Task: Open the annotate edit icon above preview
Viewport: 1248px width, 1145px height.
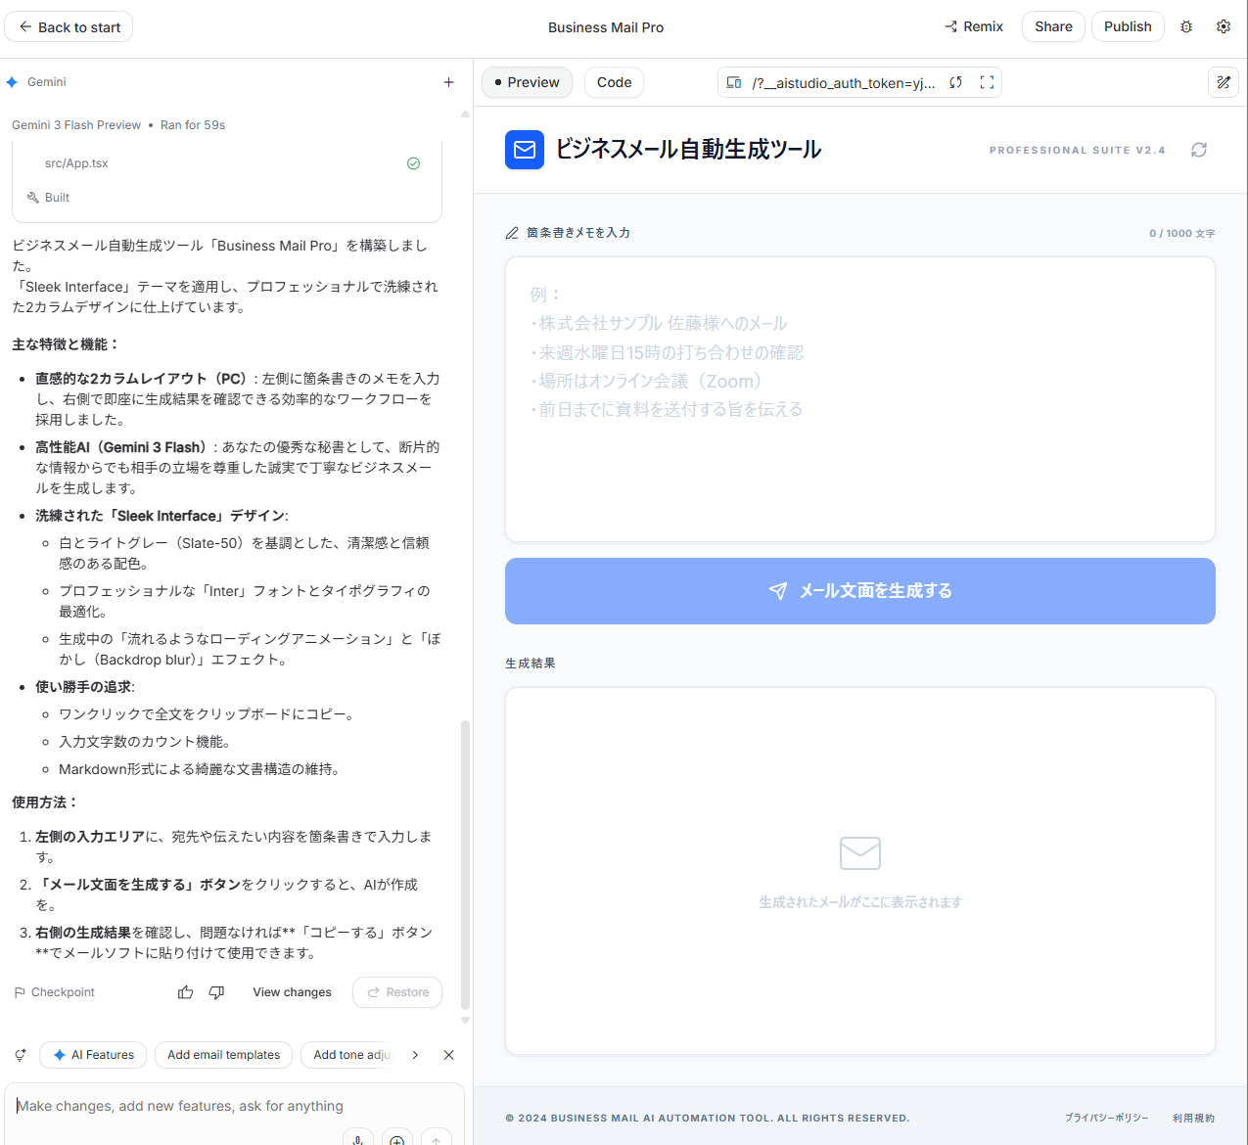Action: tap(1224, 82)
